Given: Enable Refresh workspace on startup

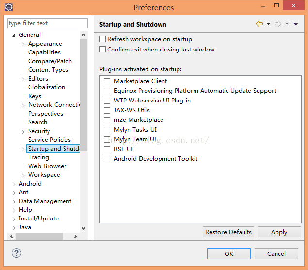Looking at the screenshot, I should coord(102,39).
